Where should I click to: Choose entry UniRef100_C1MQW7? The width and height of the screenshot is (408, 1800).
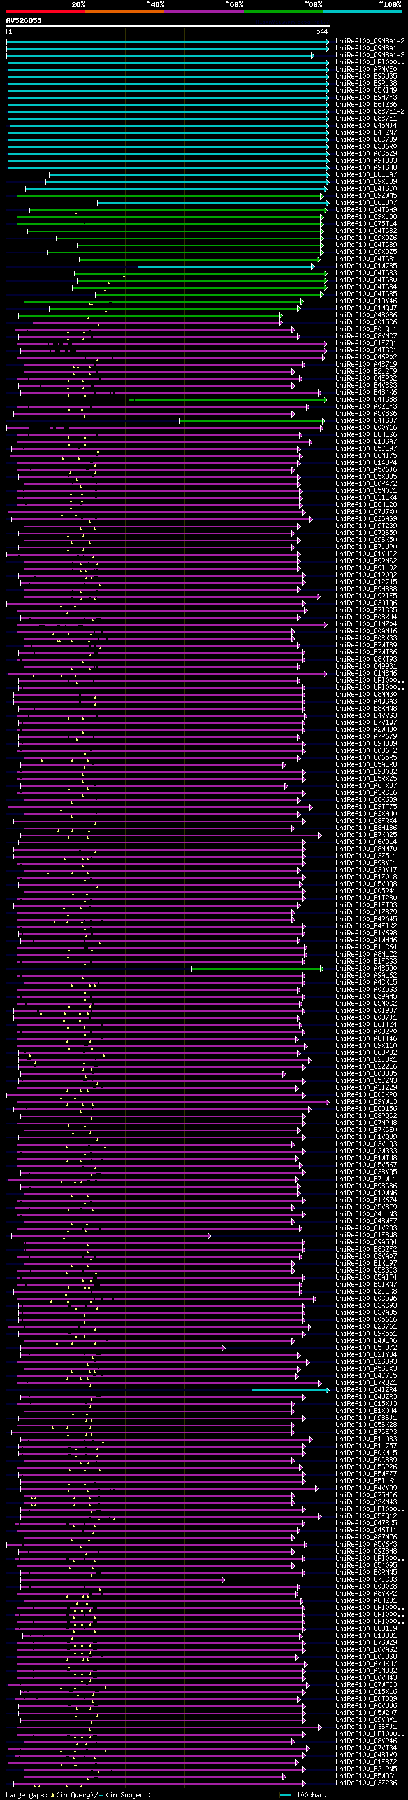[x=366, y=308]
